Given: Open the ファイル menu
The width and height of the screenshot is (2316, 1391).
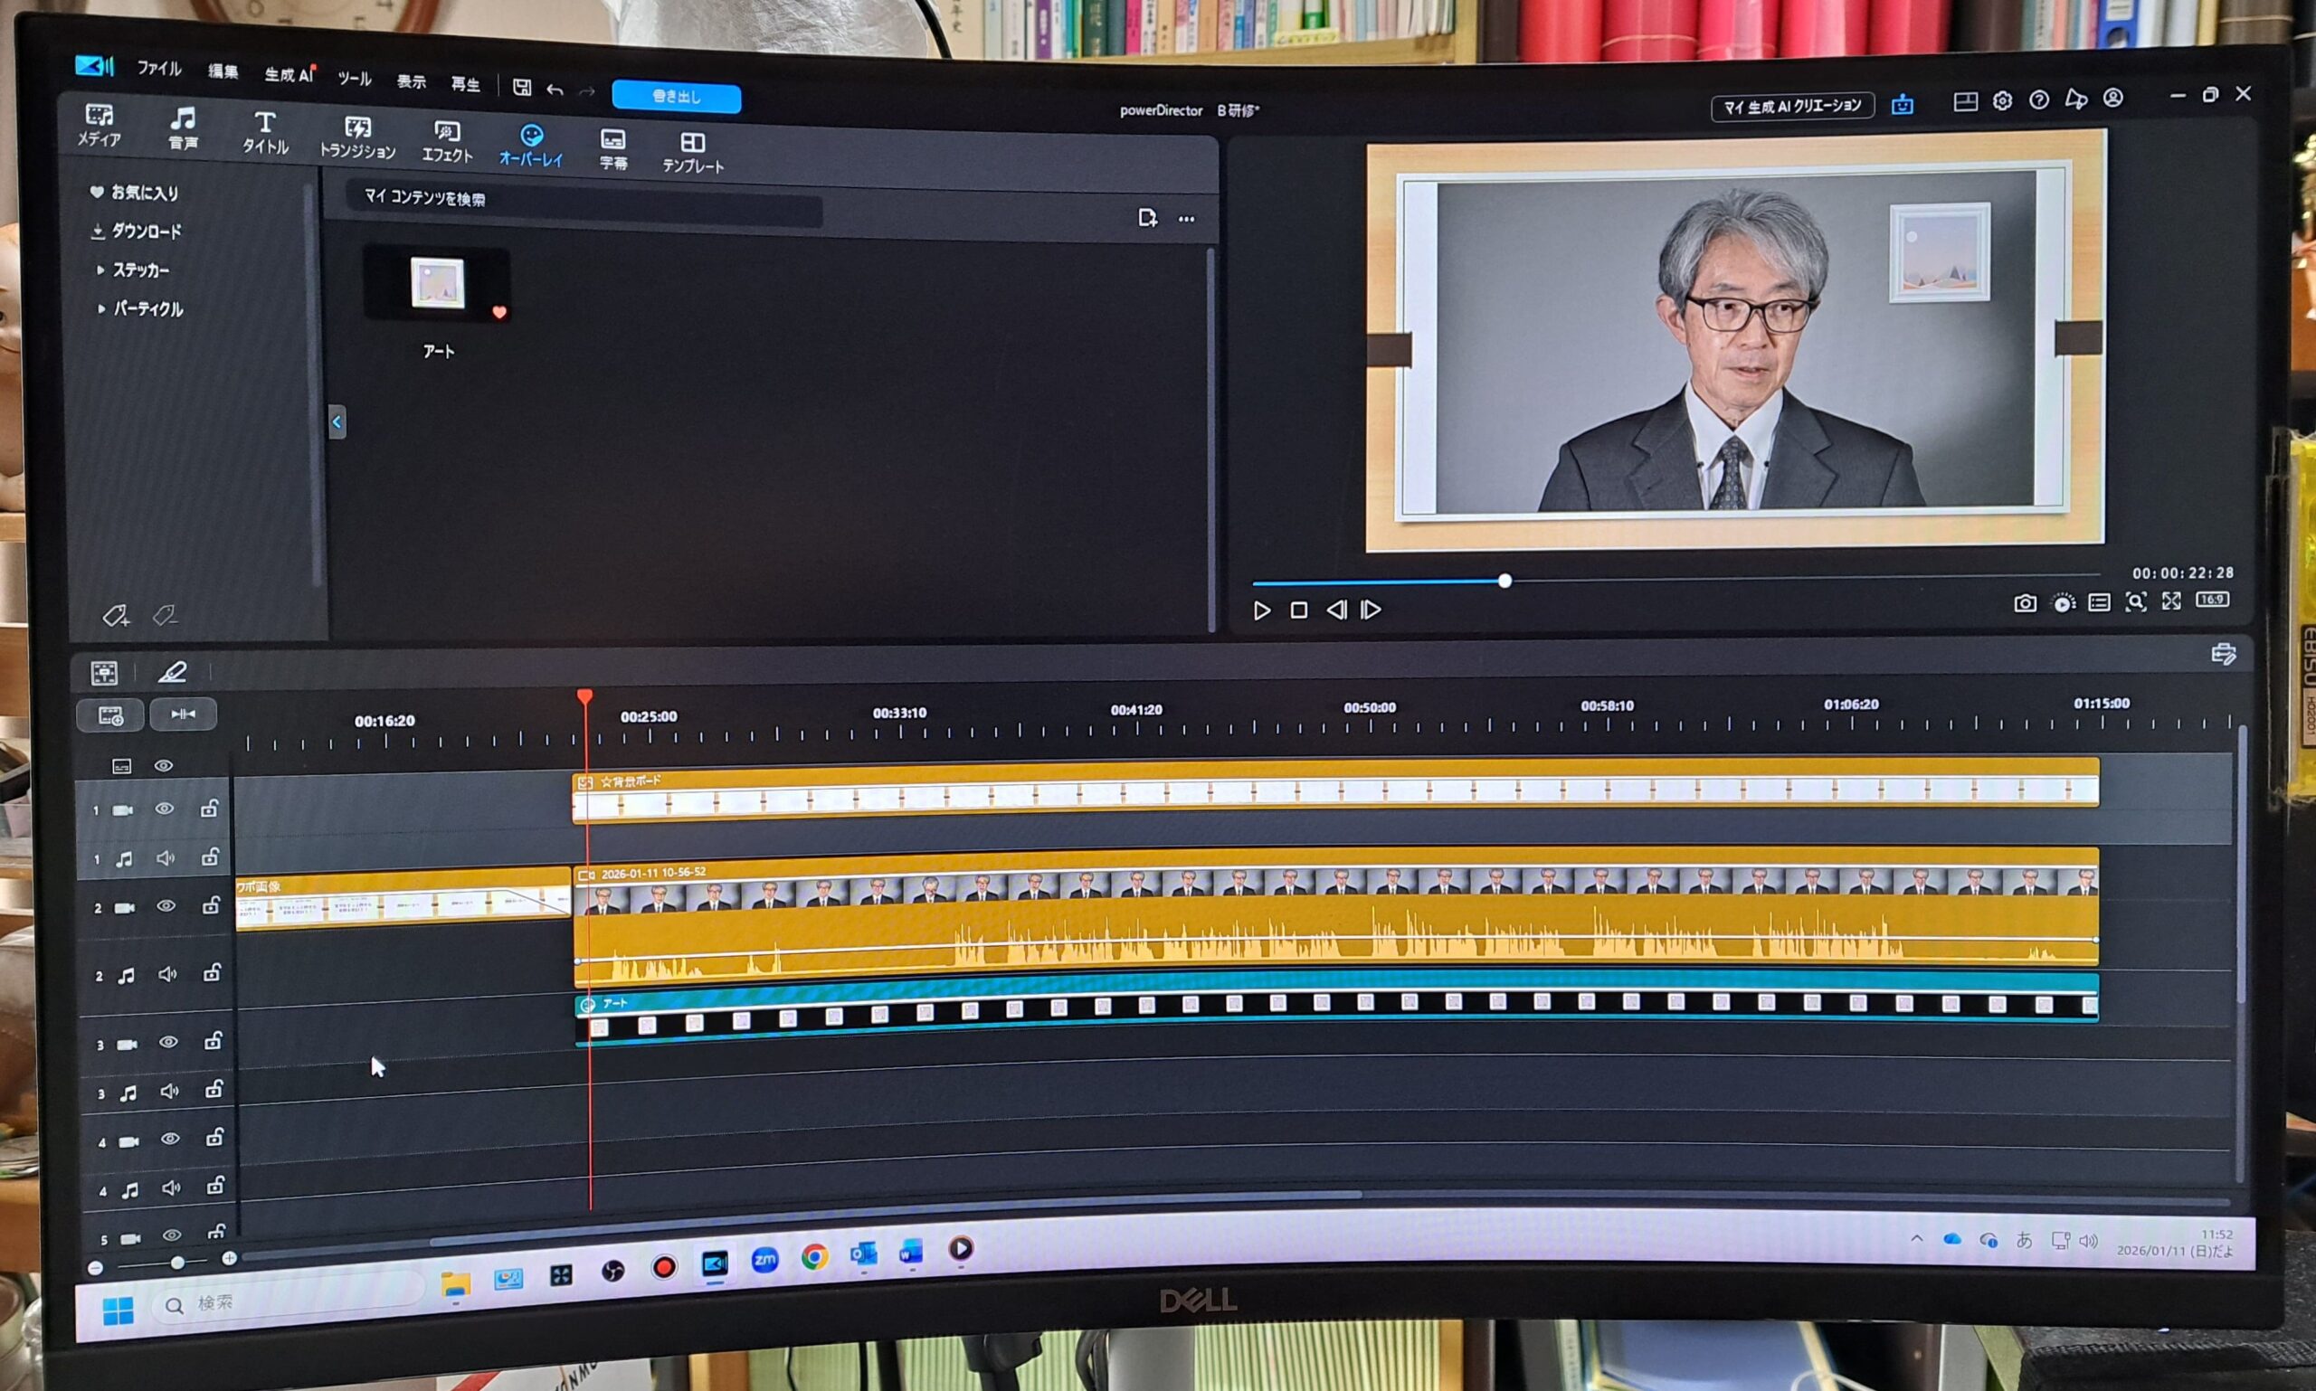Looking at the screenshot, I should coord(158,69).
